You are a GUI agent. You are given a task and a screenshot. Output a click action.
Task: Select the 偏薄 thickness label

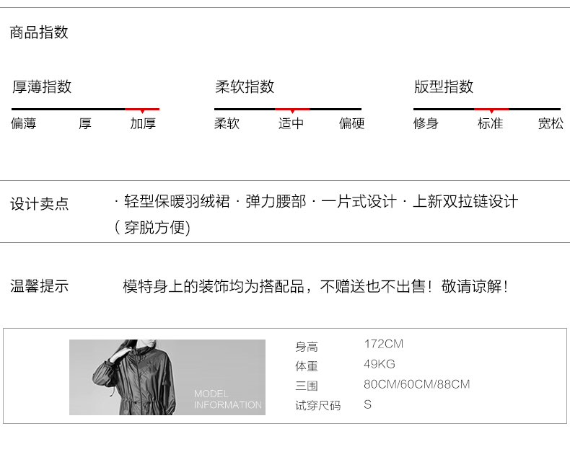click(x=23, y=123)
